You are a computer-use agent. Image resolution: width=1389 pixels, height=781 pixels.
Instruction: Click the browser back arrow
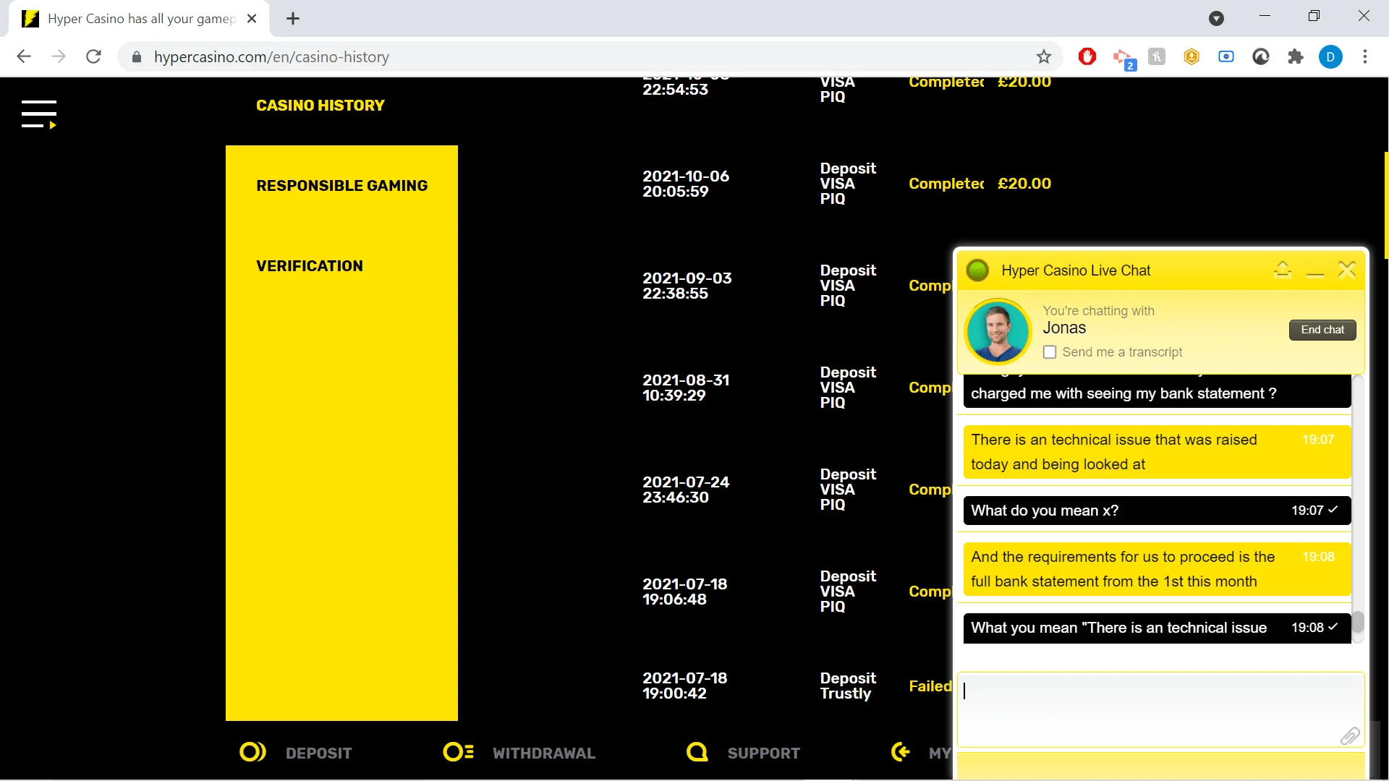point(24,56)
